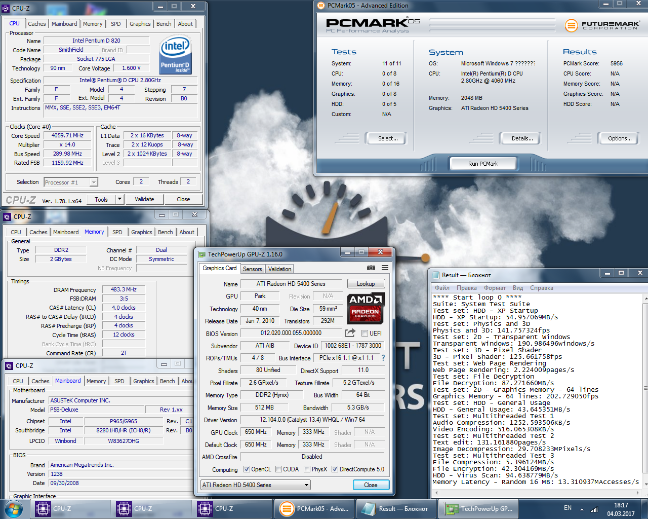
Task: Click the Close button in GPU-Z
Action: [x=371, y=485]
